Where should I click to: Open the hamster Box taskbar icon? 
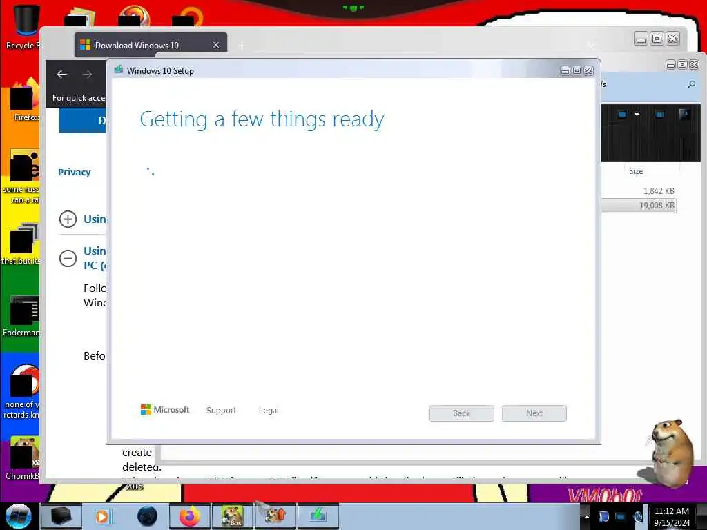(x=232, y=516)
